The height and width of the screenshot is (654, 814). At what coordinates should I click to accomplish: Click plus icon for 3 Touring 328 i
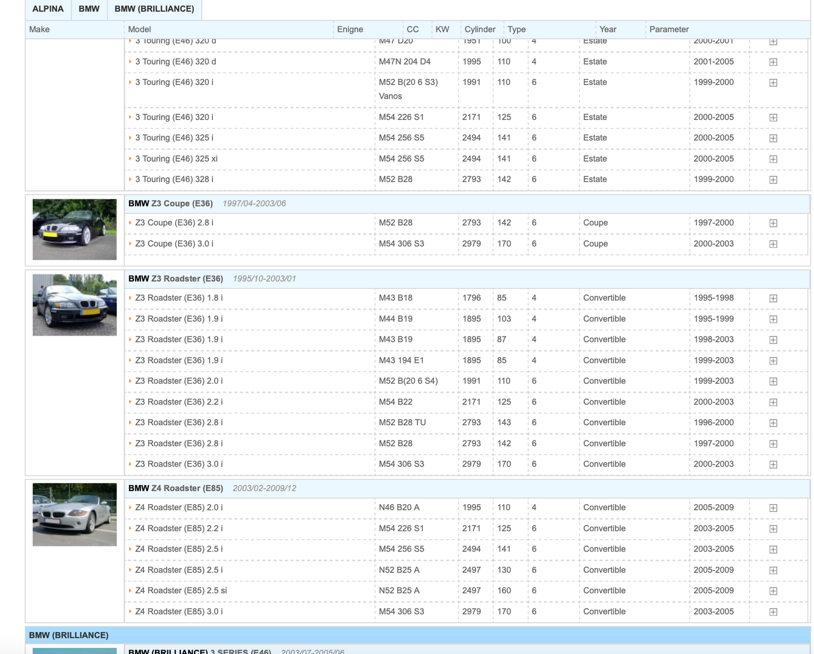(x=773, y=180)
